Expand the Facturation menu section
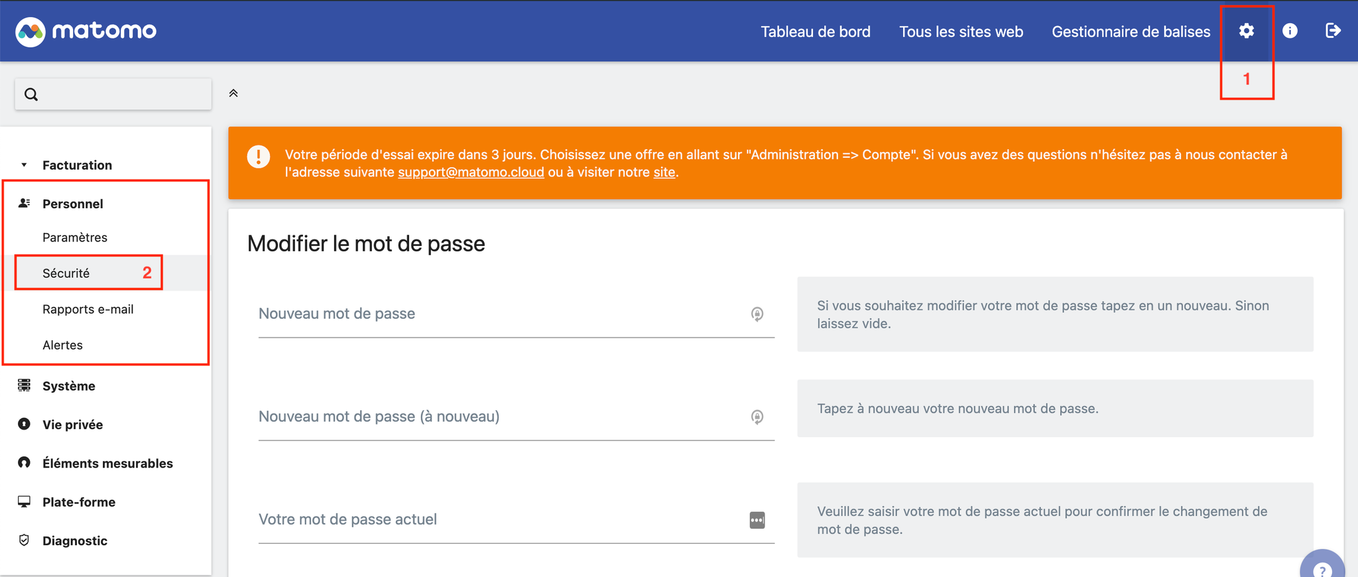1358x577 pixels. [x=77, y=165]
